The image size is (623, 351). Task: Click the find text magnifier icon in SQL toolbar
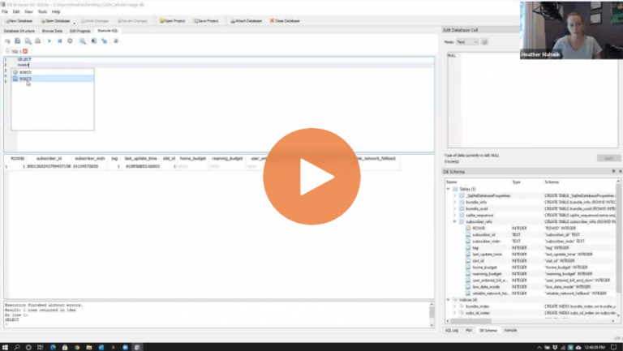click(x=82, y=41)
